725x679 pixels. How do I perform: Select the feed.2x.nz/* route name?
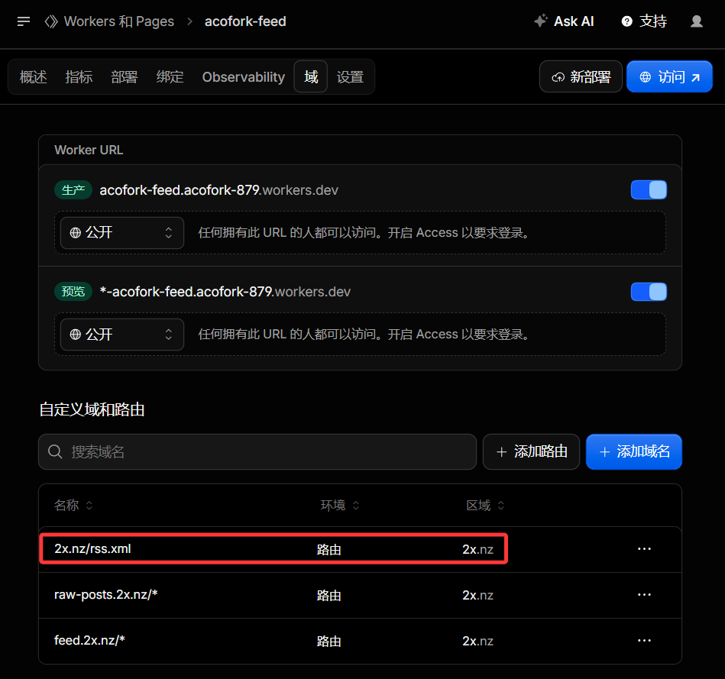click(x=89, y=640)
